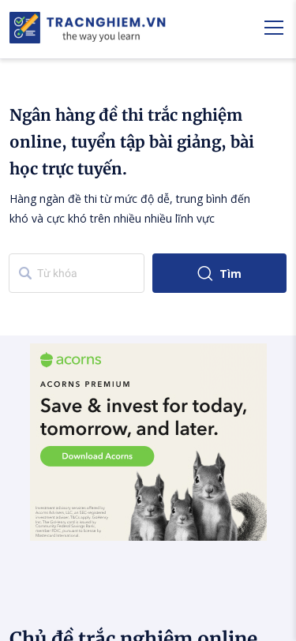Click the 'Tìm' search button label
The height and width of the screenshot is (641, 296).
(230, 273)
